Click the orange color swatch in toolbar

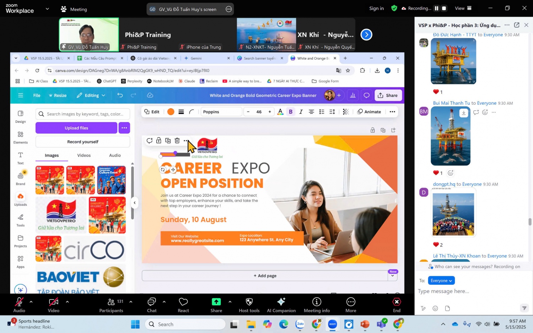click(171, 112)
